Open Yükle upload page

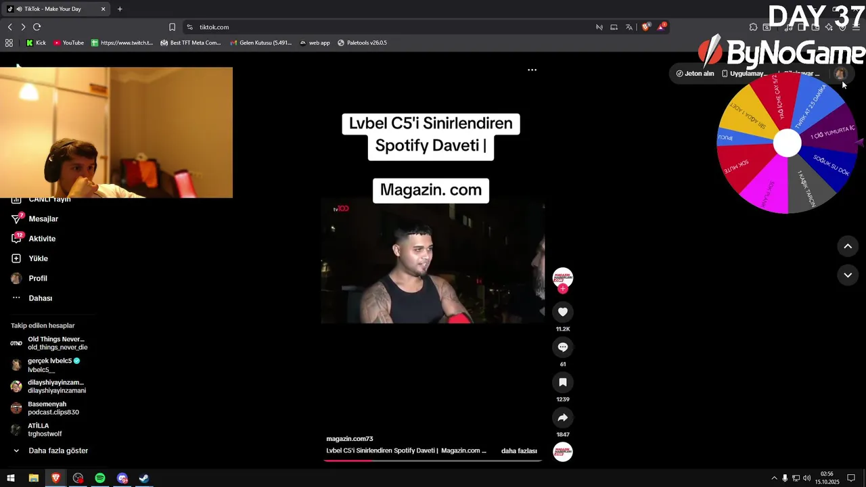pyautogui.click(x=38, y=258)
